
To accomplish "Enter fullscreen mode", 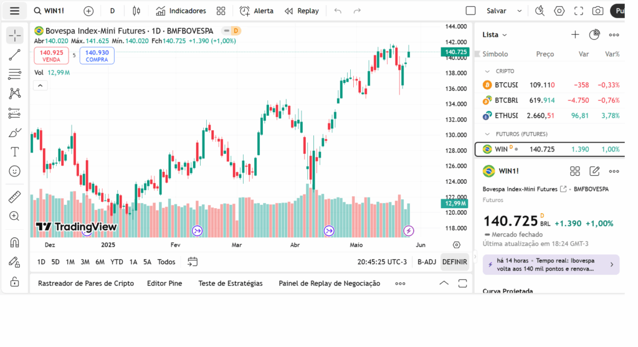I will [579, 11].
